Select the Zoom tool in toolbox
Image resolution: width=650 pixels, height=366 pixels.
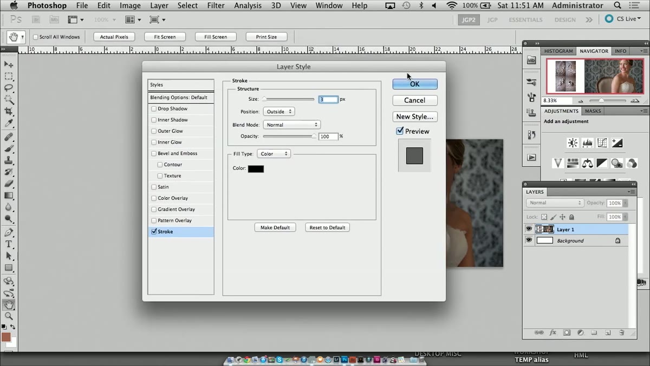click(x=9, y=316)
